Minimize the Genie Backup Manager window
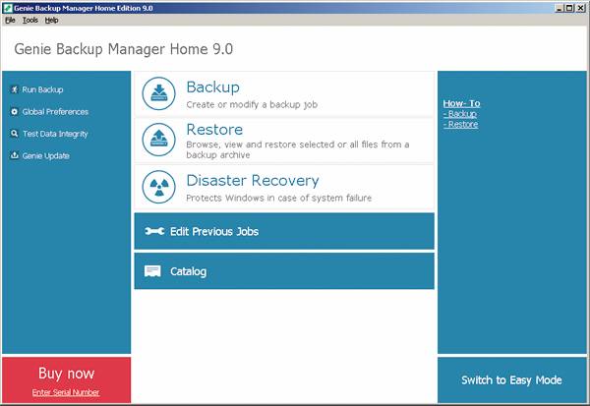 (x=560, y=8)
